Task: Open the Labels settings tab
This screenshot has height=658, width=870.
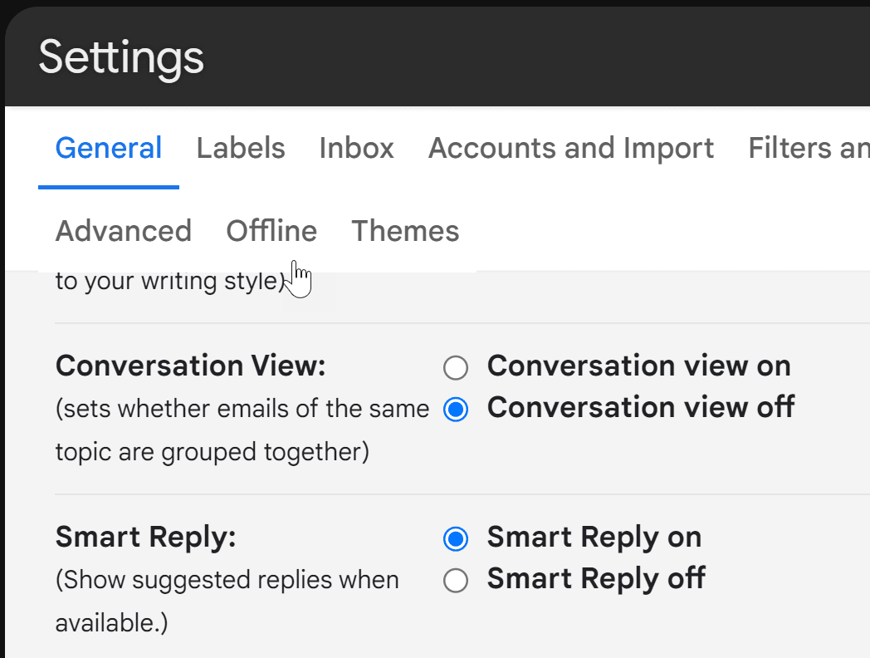Action: tap(241, 149)
